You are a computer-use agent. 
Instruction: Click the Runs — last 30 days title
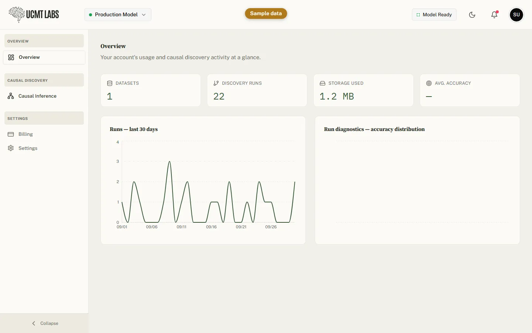pyautogui.click(x=134, y=129)
